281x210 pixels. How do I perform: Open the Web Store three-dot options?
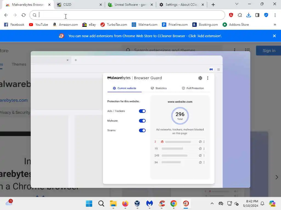235,50
